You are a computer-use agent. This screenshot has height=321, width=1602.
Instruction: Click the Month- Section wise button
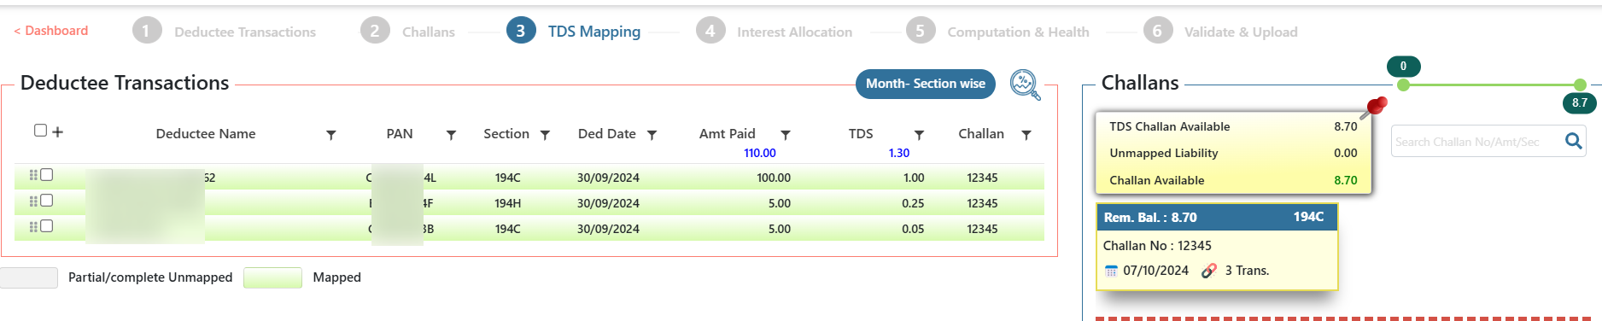click(x=926, y=84)
